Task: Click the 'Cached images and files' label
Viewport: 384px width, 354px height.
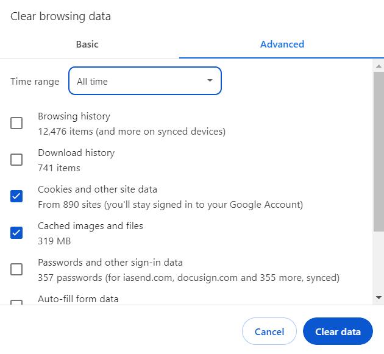Action: pos(90,225)
